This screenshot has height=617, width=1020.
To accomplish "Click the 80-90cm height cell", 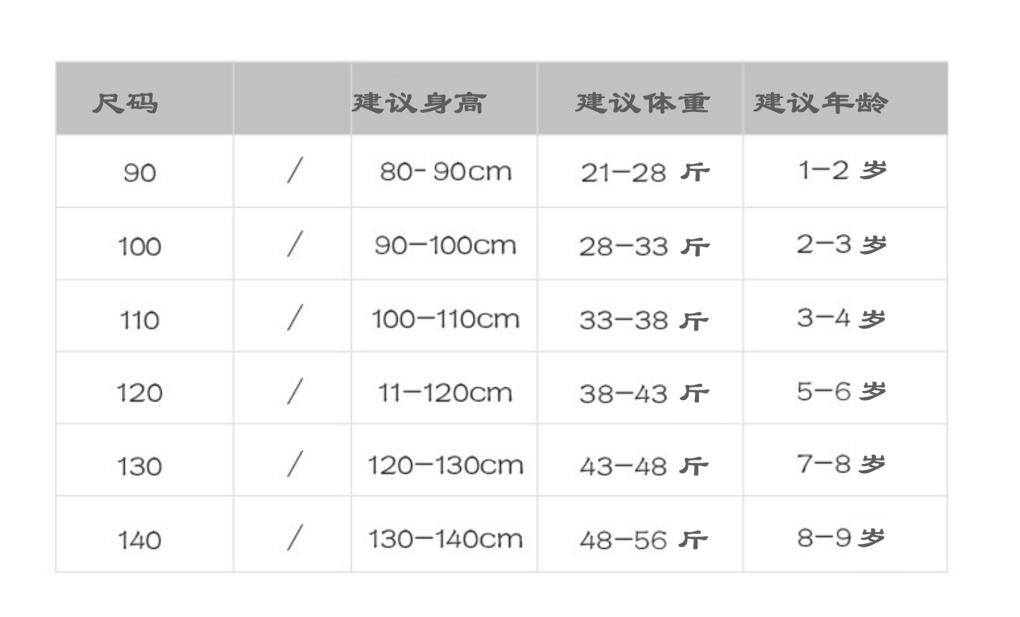I will click(446, 171).
